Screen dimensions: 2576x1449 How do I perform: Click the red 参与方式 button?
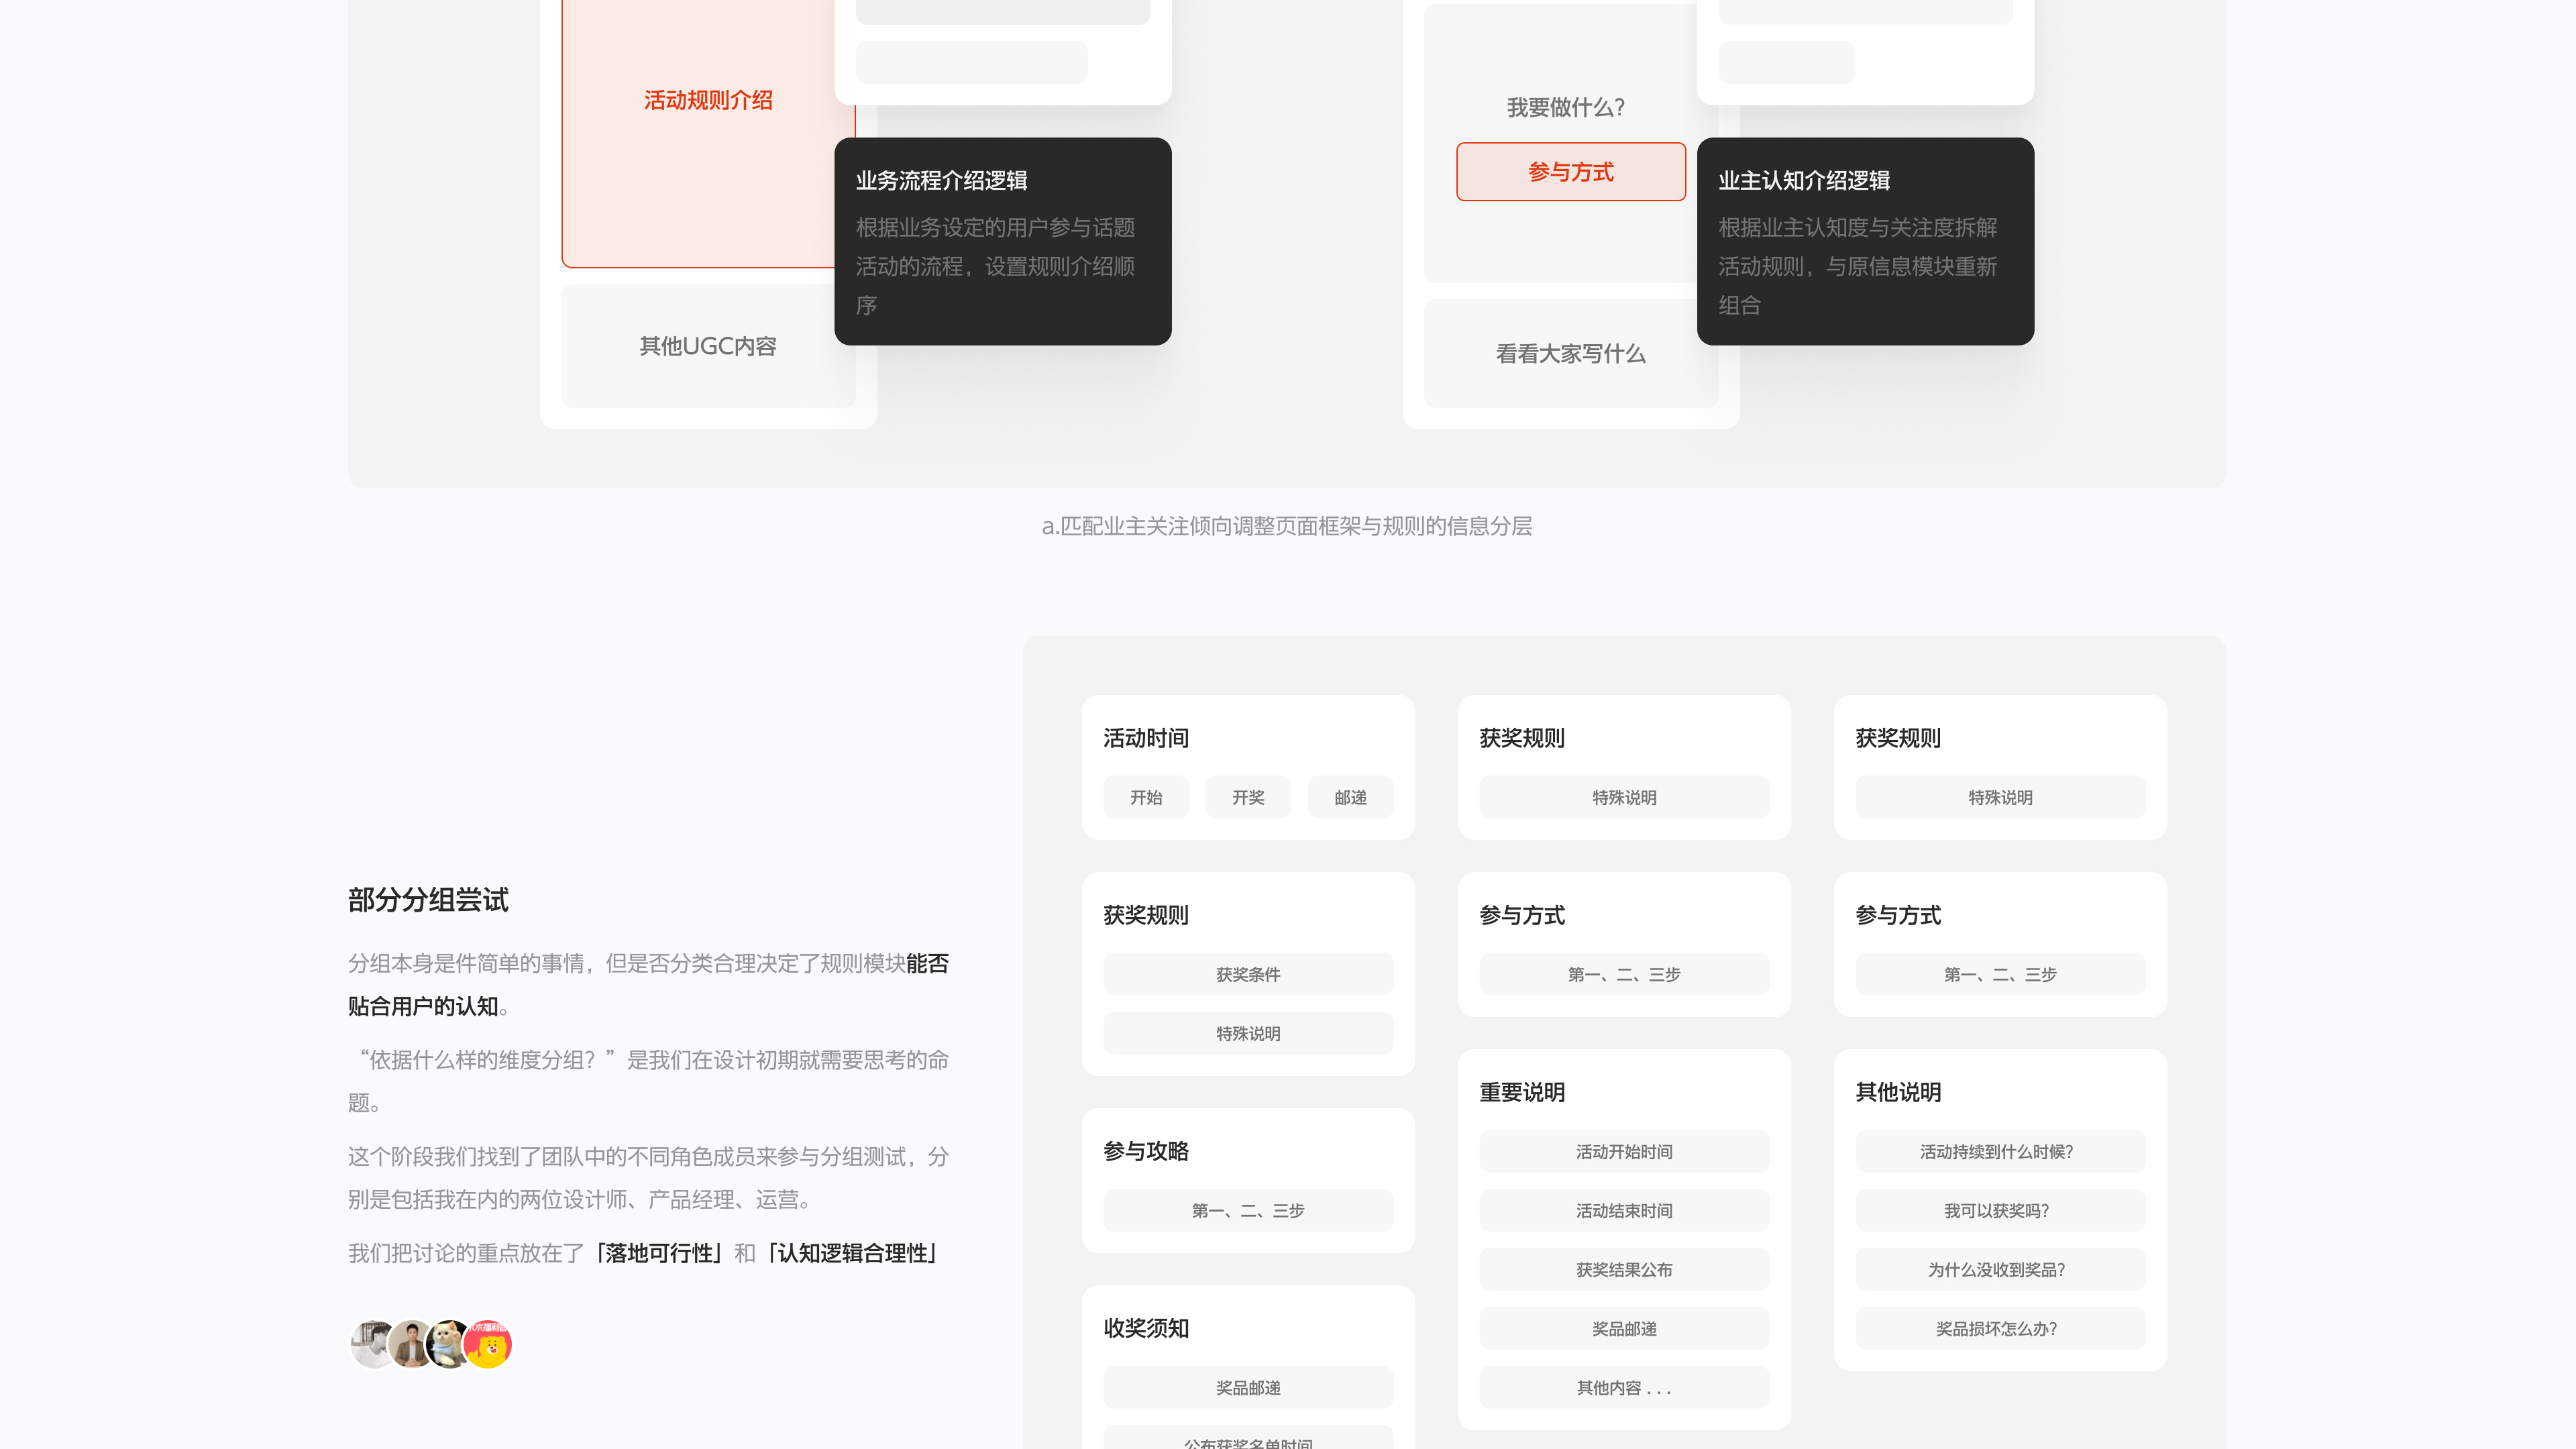(1570, 172)
